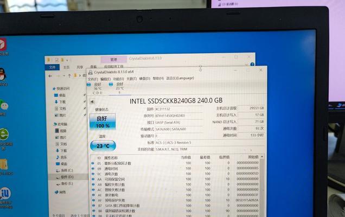Select 视频 in the Explorer sidebar

point(61,131)
